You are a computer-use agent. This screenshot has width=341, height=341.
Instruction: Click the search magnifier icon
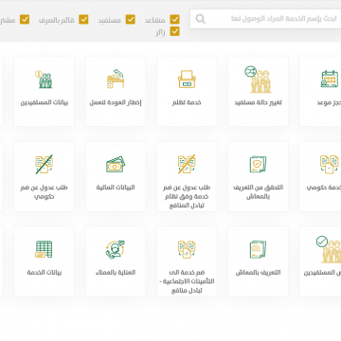pyautogui.click(x=201, y=19)
